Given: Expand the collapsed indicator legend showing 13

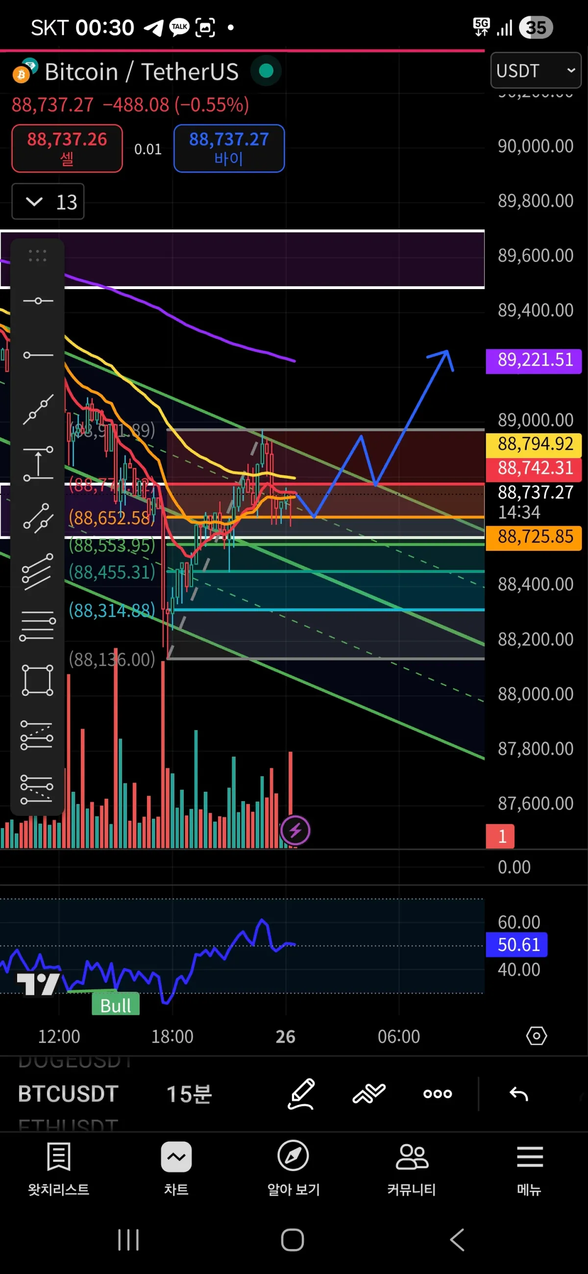Looking at the screenshot, I should [x=48, y=201].
